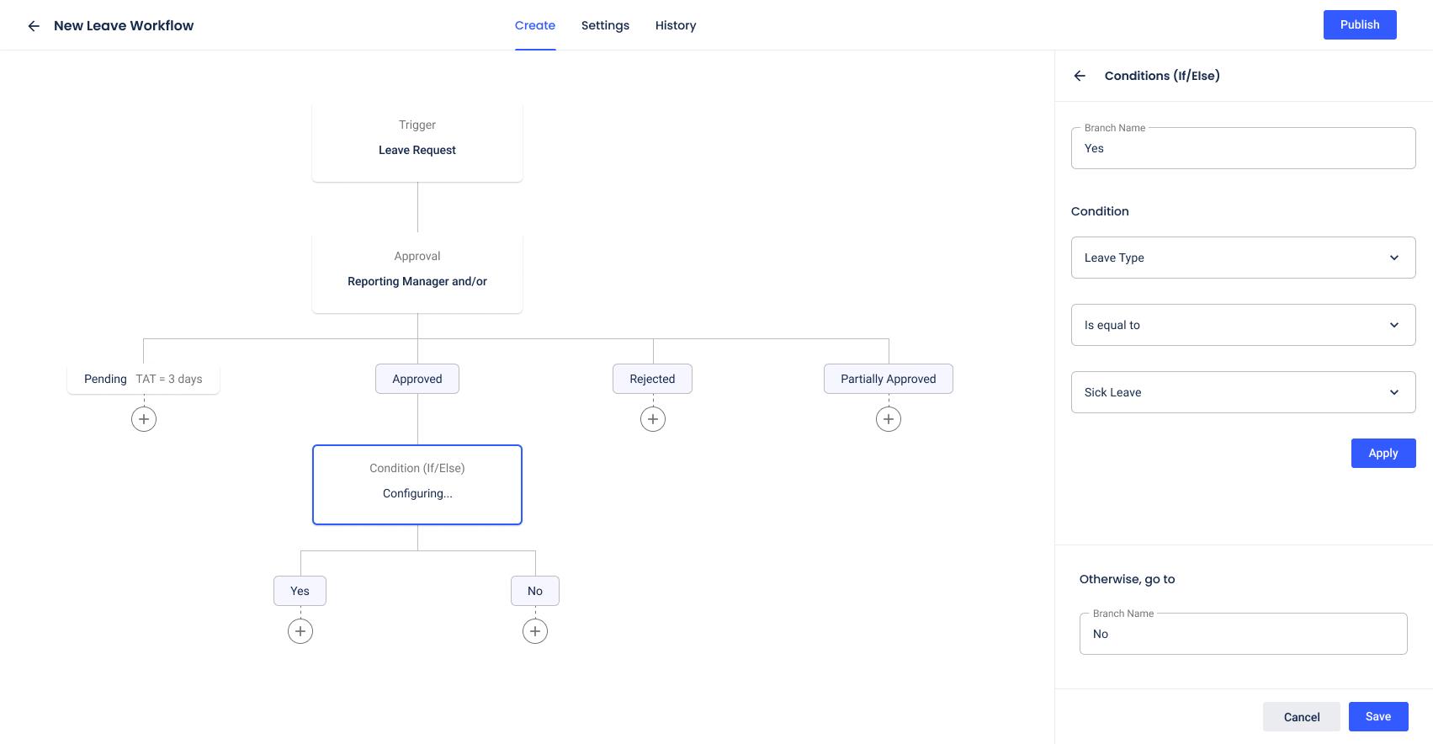Expand the 'Is equal to' operator dropdown
The height and width of the screenshot is (744, 1433).
[x=1242, y=325]
